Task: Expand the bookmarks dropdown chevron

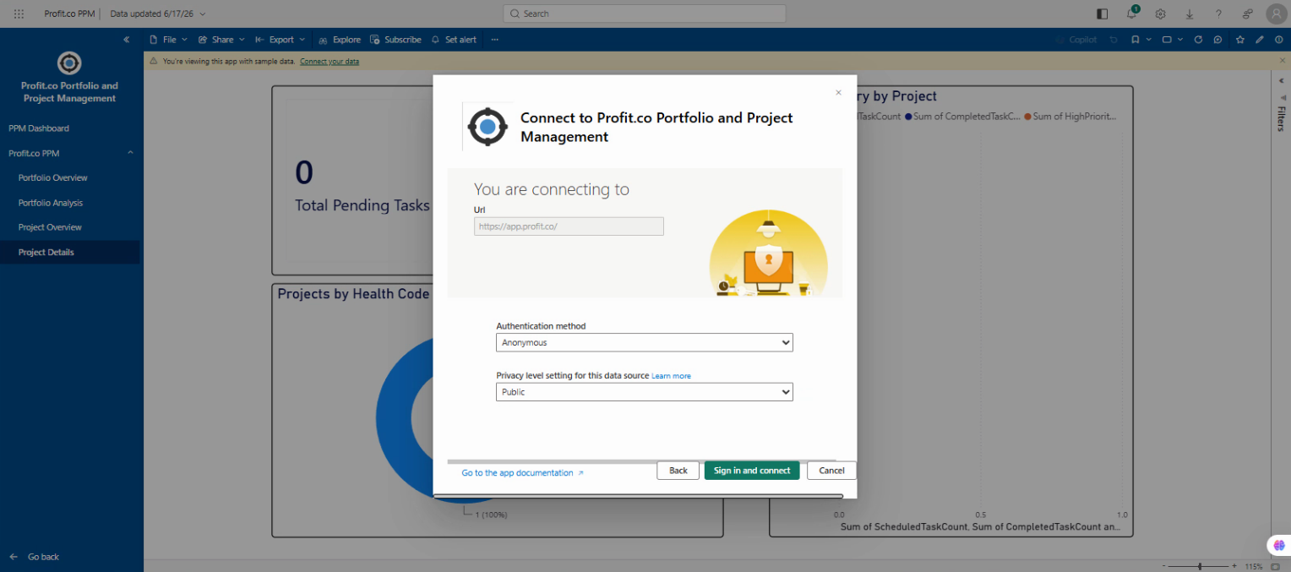Action: [1149, 40]
